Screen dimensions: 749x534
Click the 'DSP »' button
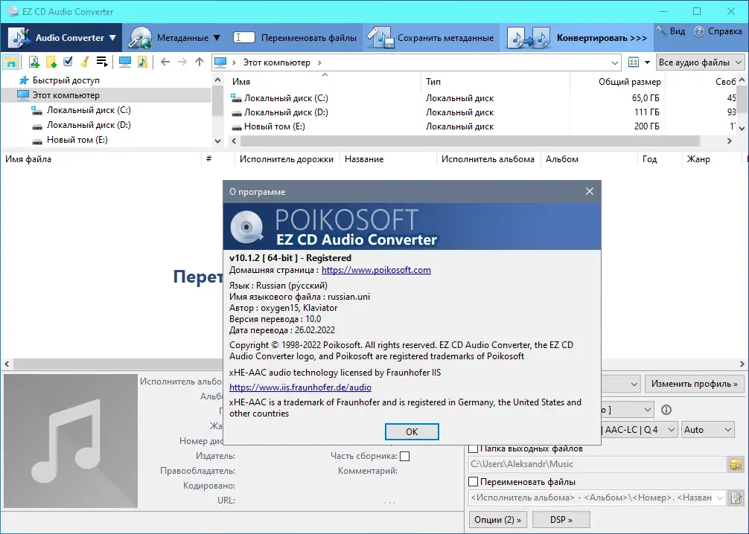pos(561,520)
